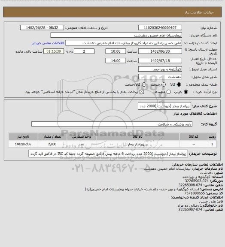Click the اطلاعات کالاهای مورد نیاز section heading
This screenshot has height=247, width=225.
click(x=195, y=114)
